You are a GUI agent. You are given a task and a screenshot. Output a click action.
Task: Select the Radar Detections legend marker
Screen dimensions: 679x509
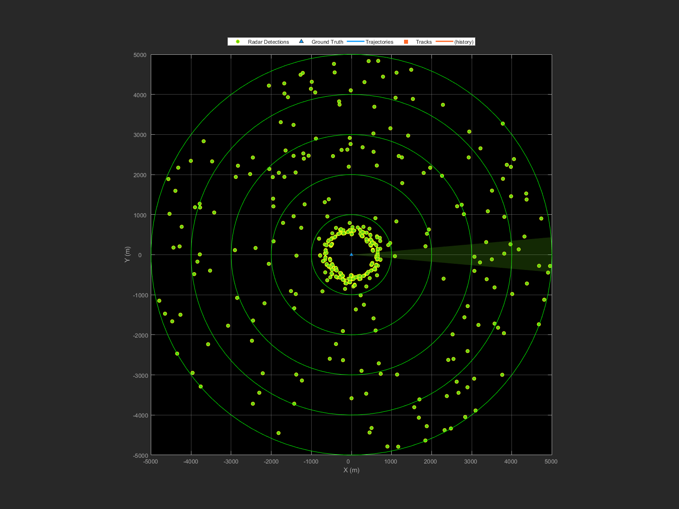click(239, 42)
